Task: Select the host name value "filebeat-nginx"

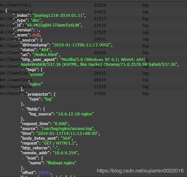Action: [61, 163]
